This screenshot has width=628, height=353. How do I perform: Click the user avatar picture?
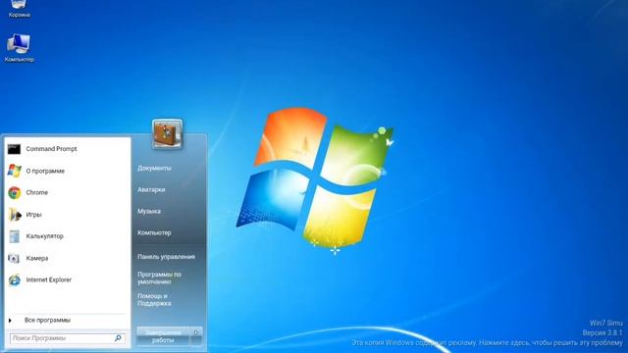pyautogui.click(x=168, y=134)
